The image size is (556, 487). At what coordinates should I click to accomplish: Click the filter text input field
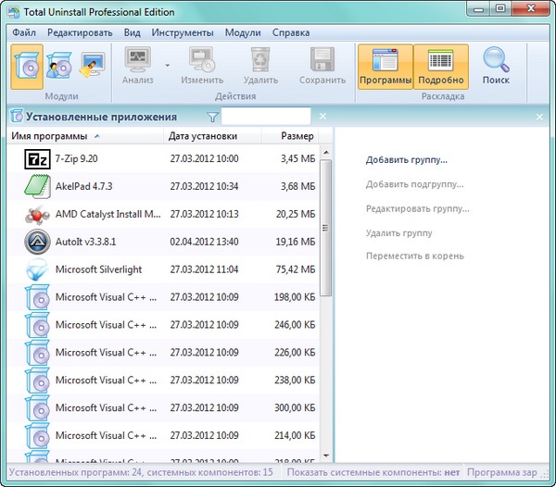265,117
